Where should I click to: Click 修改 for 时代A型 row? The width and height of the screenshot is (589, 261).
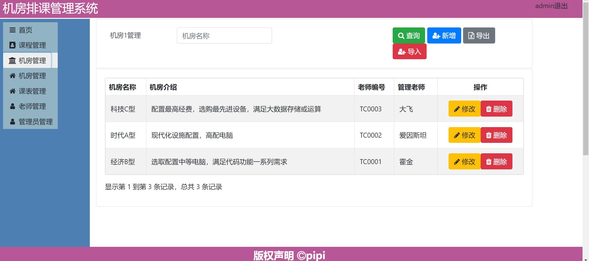click(464, 135)
